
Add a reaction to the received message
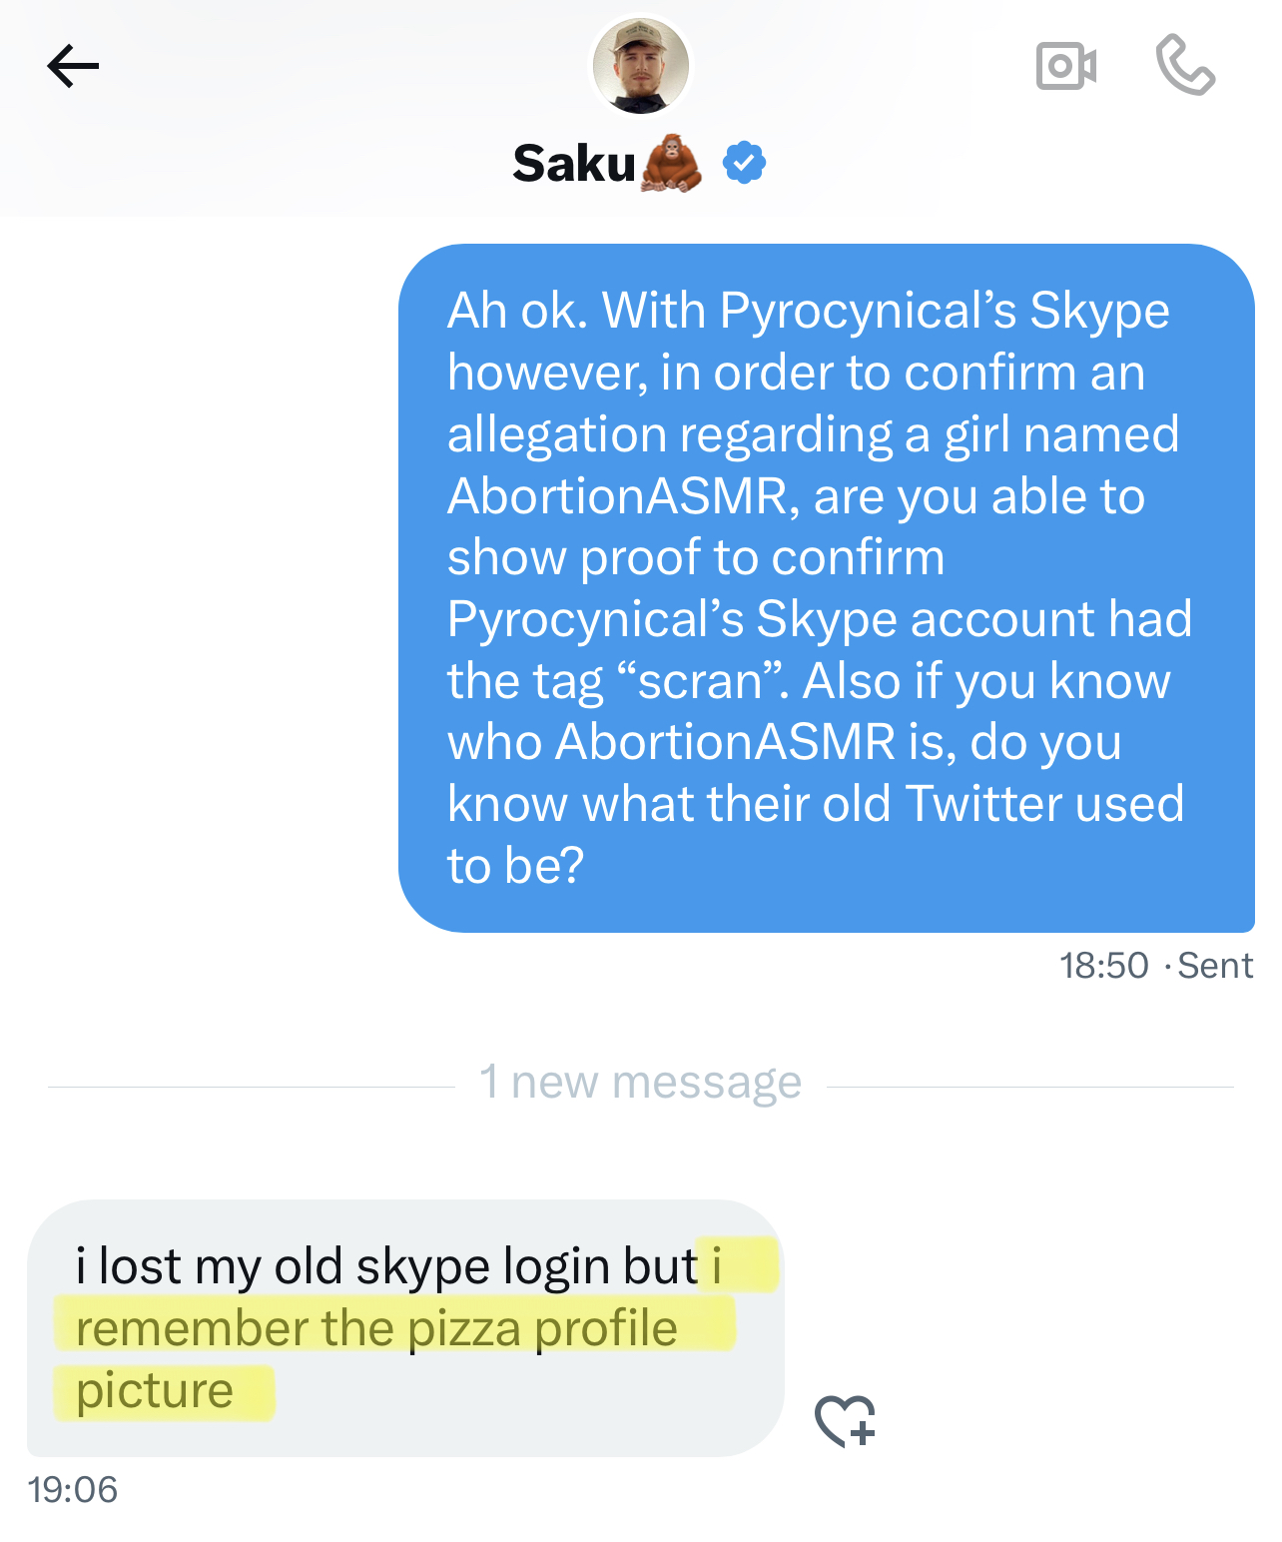coord(846,1420)
